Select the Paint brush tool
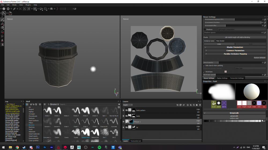This screenshot has width=268, height=150. coord(2,20)
